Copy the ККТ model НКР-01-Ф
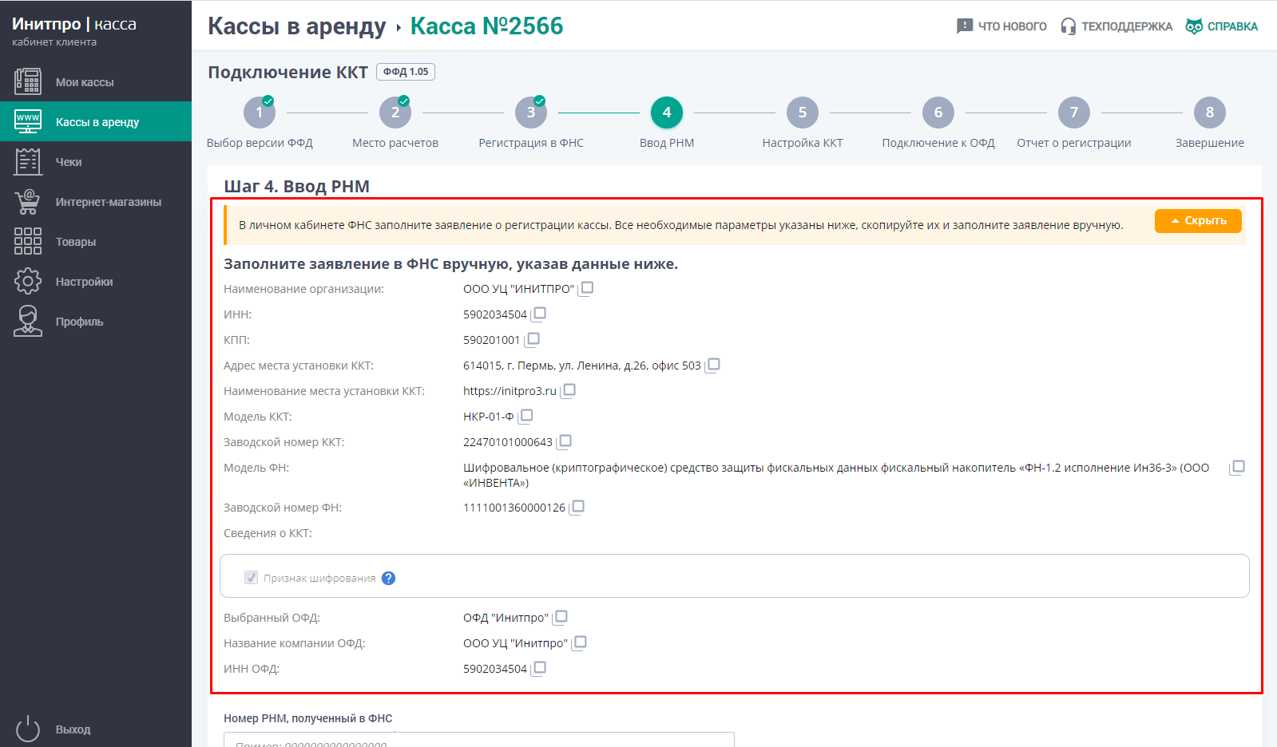1277x747 pixels. pos(525,417)
